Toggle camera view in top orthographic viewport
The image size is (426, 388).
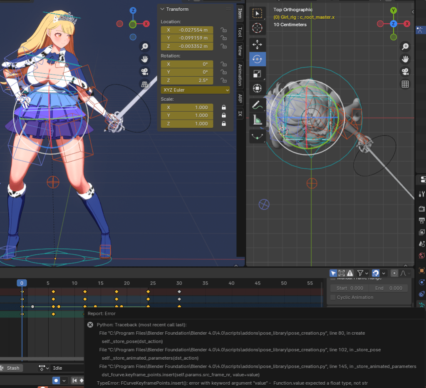coord(405,71)
